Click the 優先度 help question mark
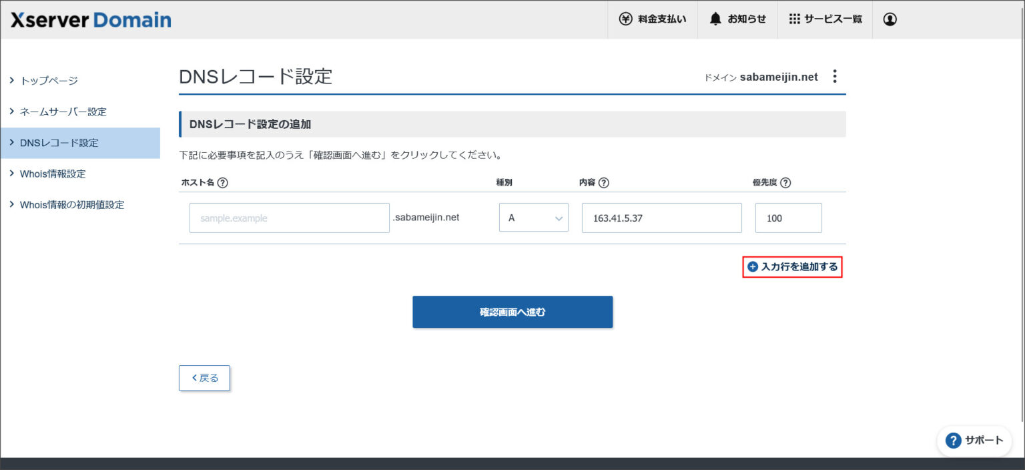This screenshot has width=1025, height=470. tap(786, 182)
